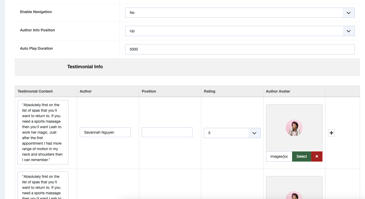Screen dimensions: 365x199
Task: Open the Enable Navigation dropdown
Action: [x=240, y=13]
